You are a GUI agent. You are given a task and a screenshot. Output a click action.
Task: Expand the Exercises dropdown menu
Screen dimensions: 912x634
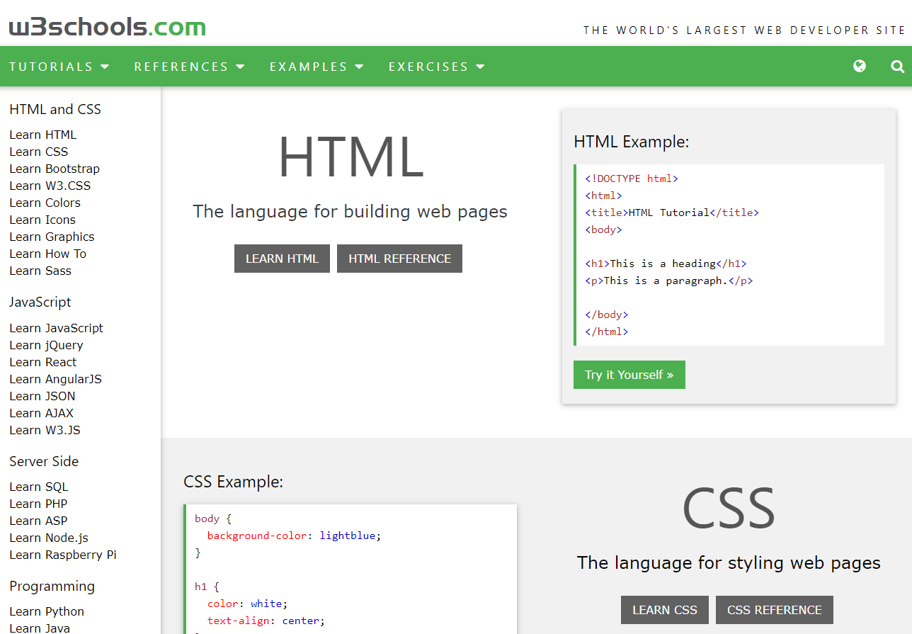click(x=437, y=67)
